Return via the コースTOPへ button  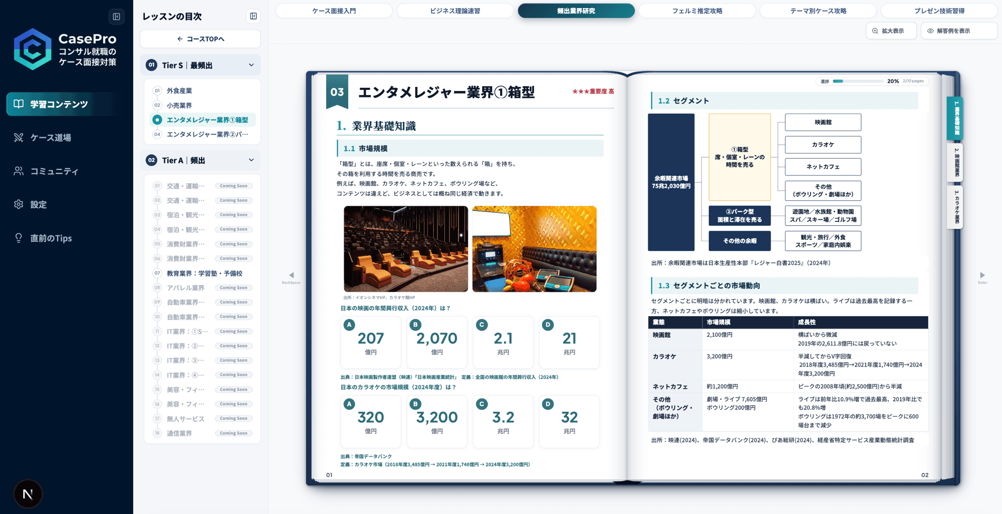click(200, 39)
